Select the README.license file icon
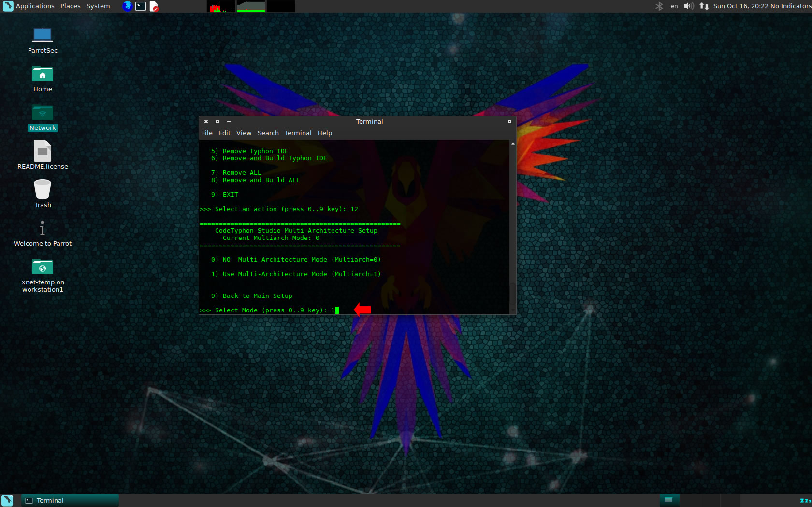Viewport: 812px width, 507px height. 43,152
